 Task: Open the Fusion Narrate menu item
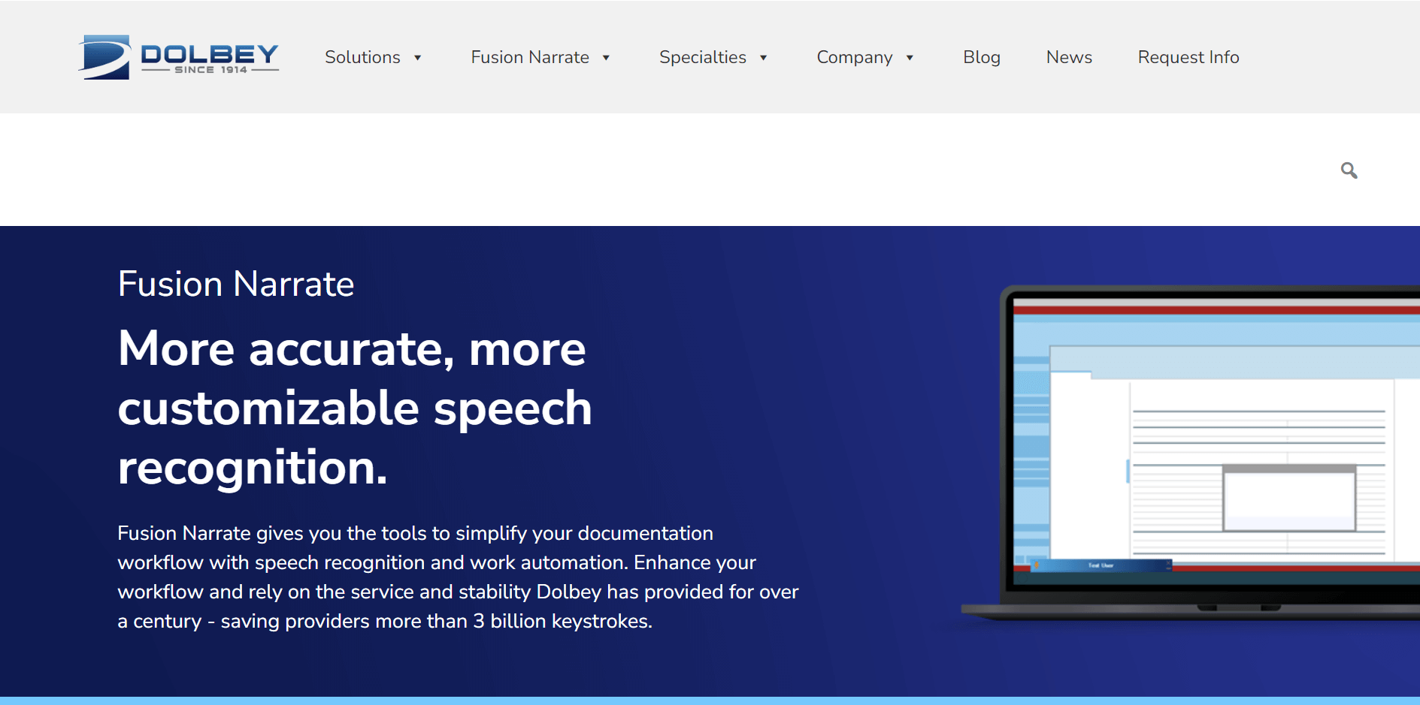pyautogui.click(x=530, y=57)
